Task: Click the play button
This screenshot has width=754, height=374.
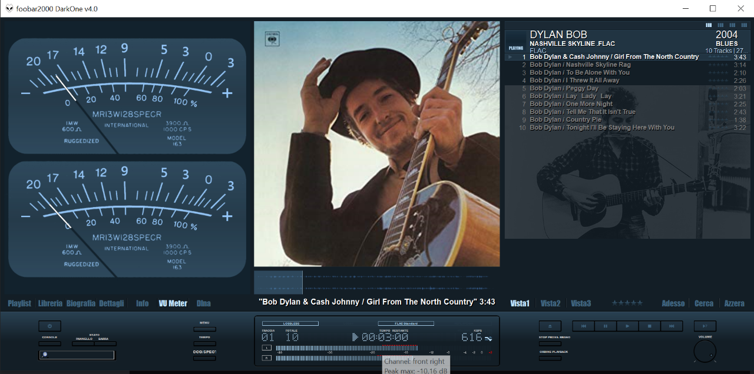Action: [627, 326]
